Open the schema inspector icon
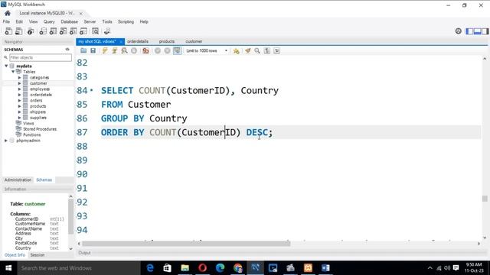 pyautogui.click(x=31, y=31)
